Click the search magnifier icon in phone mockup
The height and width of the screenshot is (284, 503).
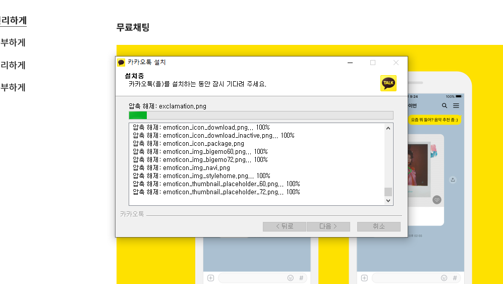point(444,105)
